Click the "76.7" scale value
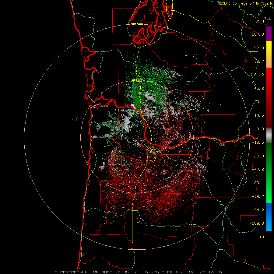This screenshot has height=274, width=274. (259, 61)
